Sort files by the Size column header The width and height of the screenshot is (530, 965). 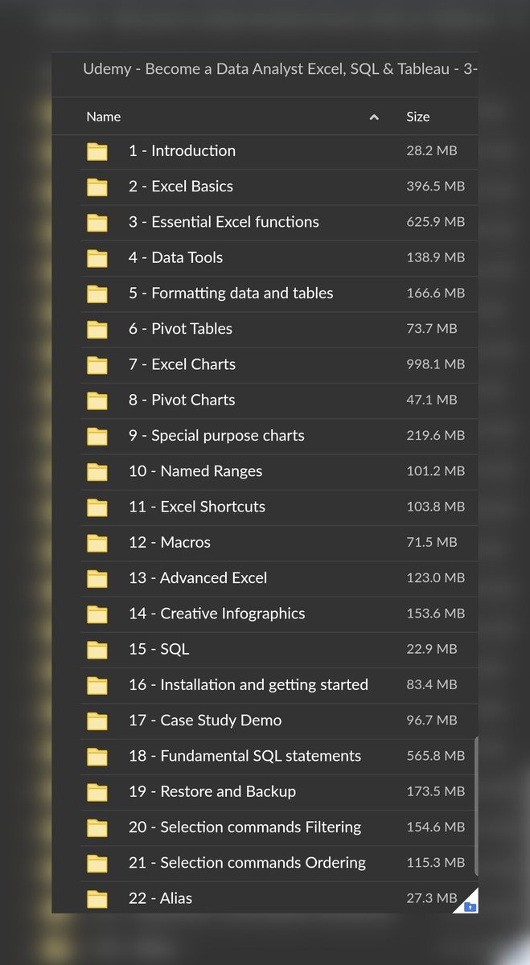tap(418, 117)
